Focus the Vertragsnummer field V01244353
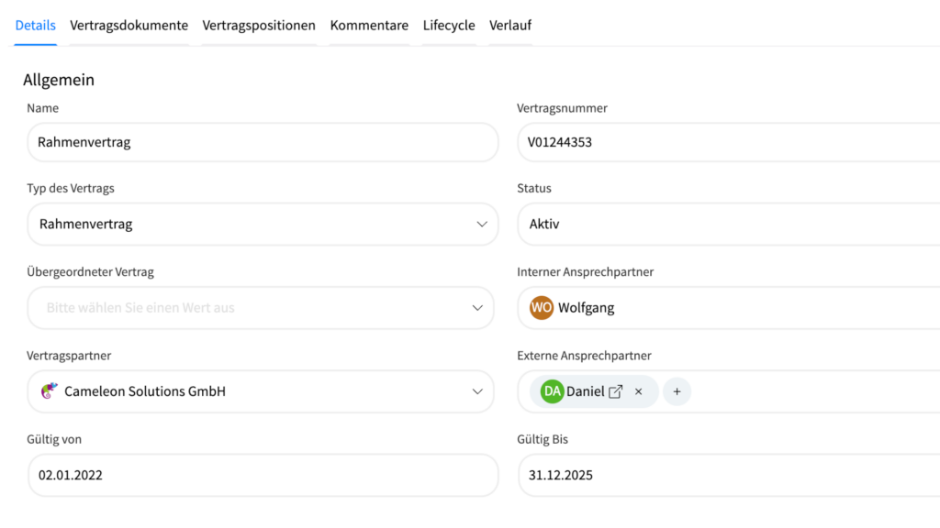 pos(725,142)
